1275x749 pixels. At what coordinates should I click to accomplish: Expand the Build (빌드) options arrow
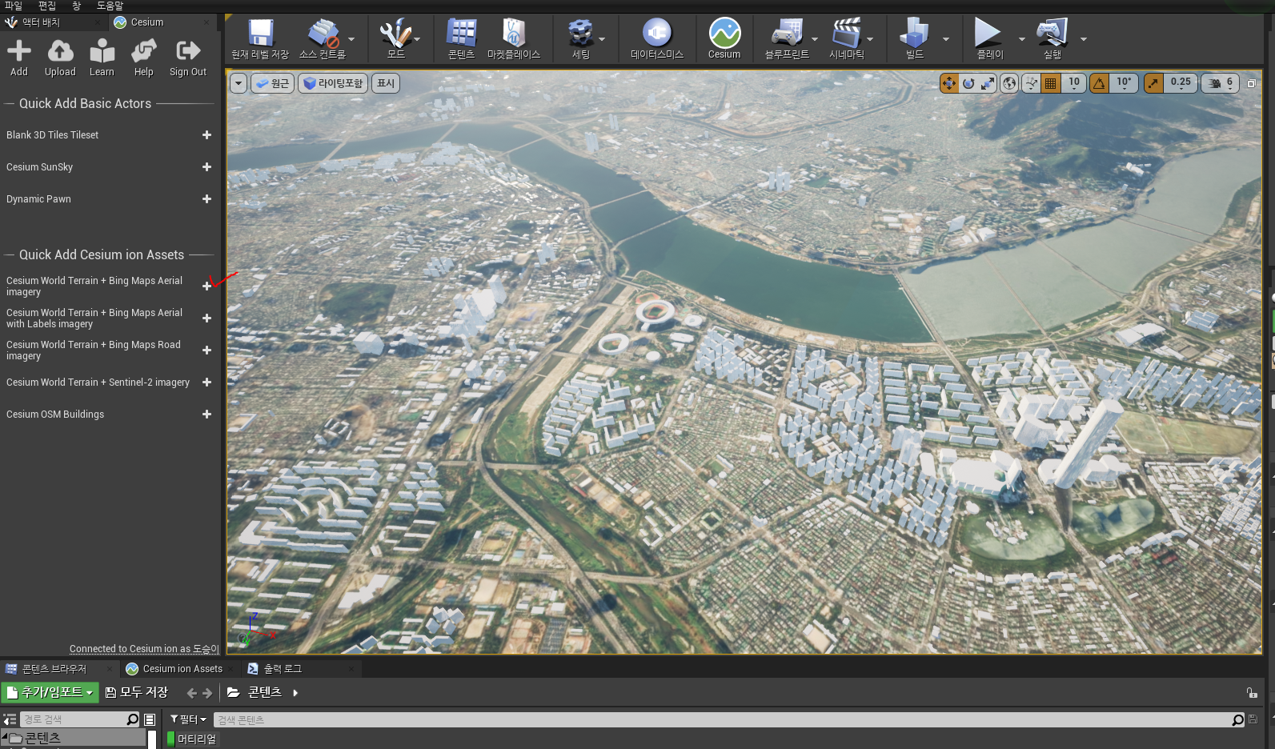point(946,38)
